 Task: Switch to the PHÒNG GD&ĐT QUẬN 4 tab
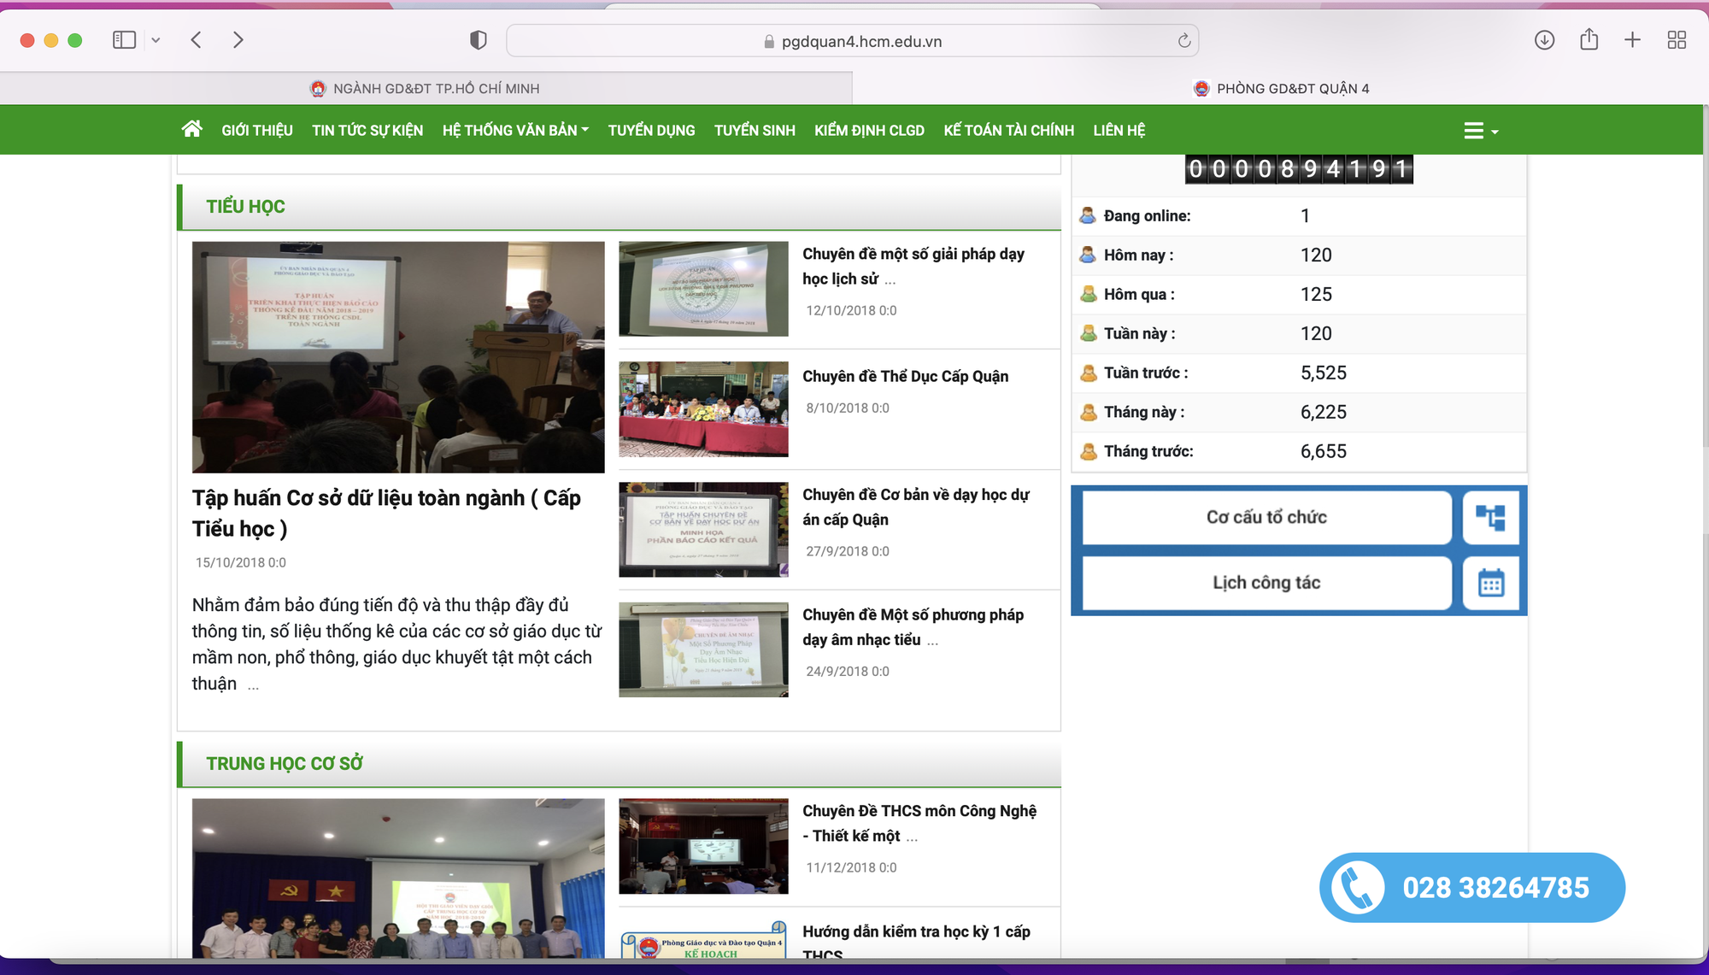pos(1281,88)
